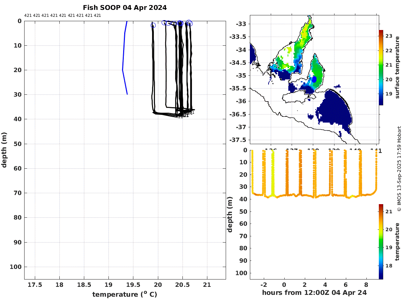The width and height of the screenshot is (403, 300).
Task: Click "depth (m)" label of the time-series plot
Action: point(230,214)
